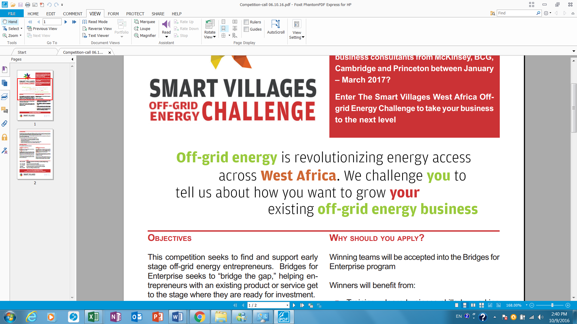
Task: Go to last page in status bar
Action: point(302,305)
